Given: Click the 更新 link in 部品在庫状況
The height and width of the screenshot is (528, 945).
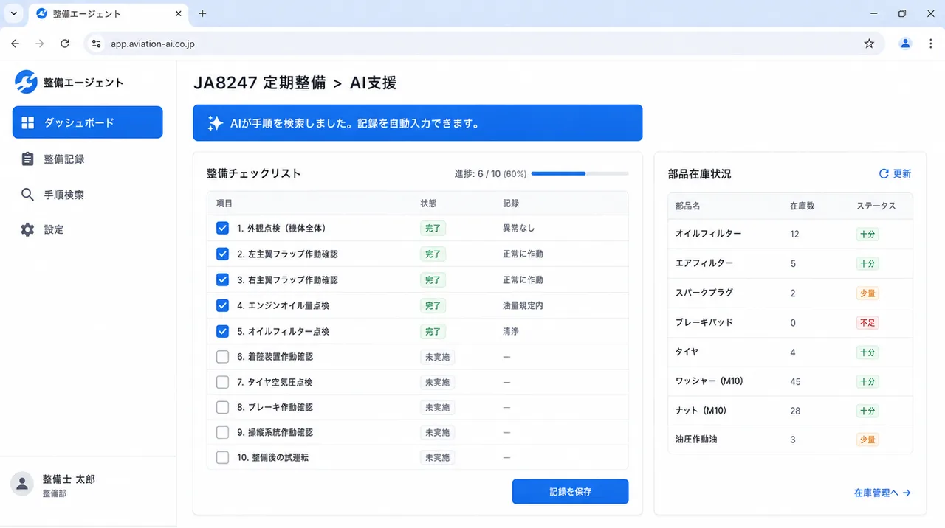Looking at the screenshot, I should point(895,174).
